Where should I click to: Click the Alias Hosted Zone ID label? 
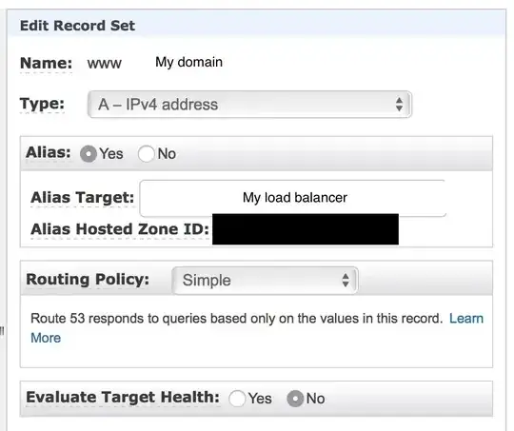[x=120, y=229]
